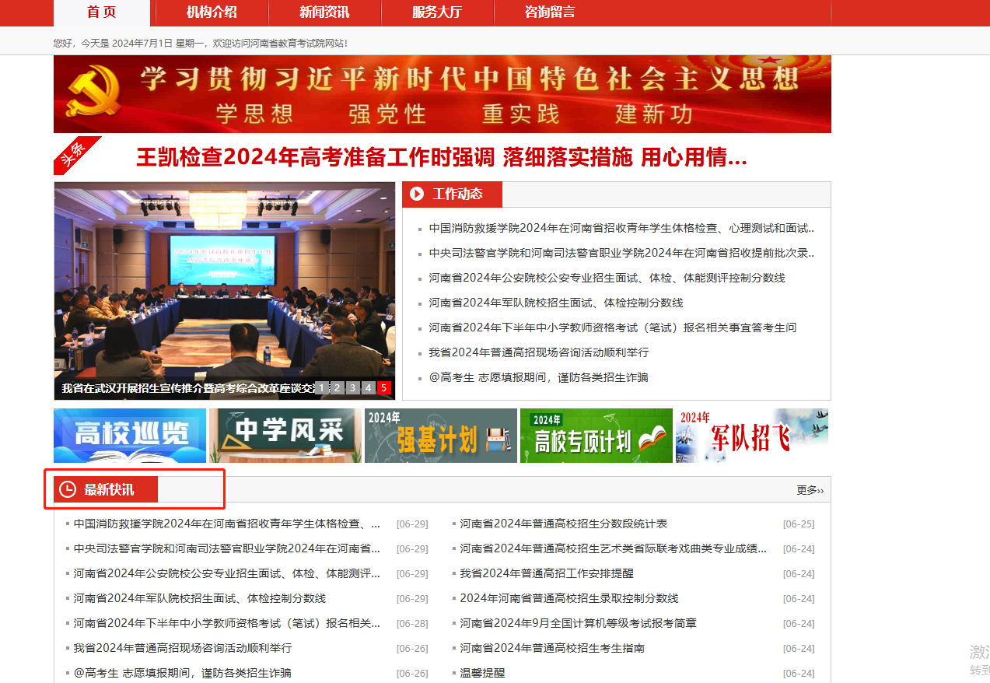Select carousel slide number 5

click(x=383, y=387)
